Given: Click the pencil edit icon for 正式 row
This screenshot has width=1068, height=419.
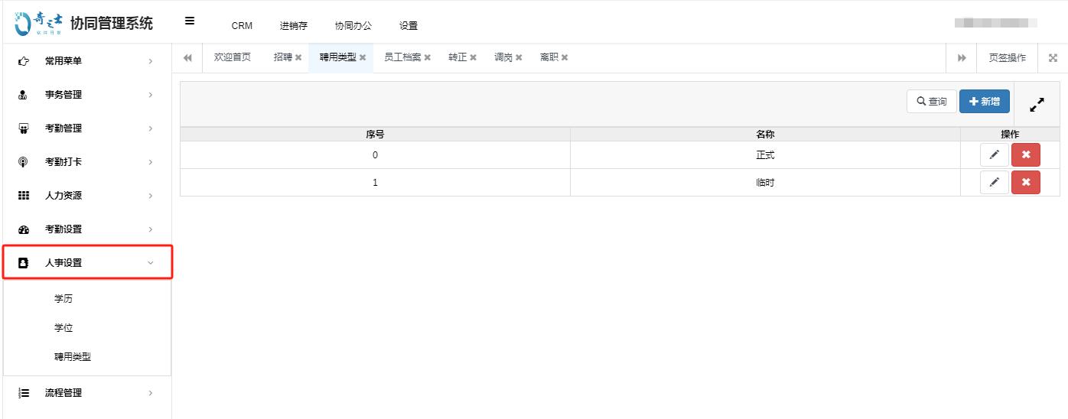Looking at the screenshot, I should click(x=994, y=155).
